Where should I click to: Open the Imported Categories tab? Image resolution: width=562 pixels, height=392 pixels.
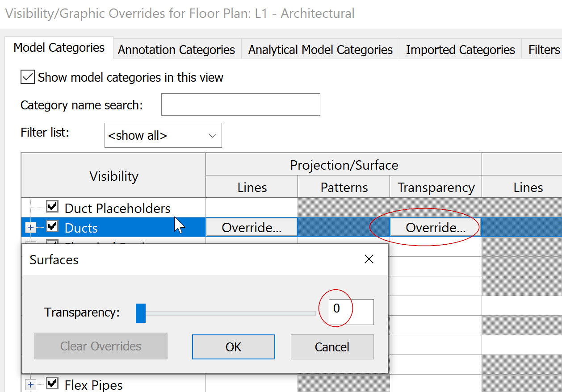coord(460,50)
